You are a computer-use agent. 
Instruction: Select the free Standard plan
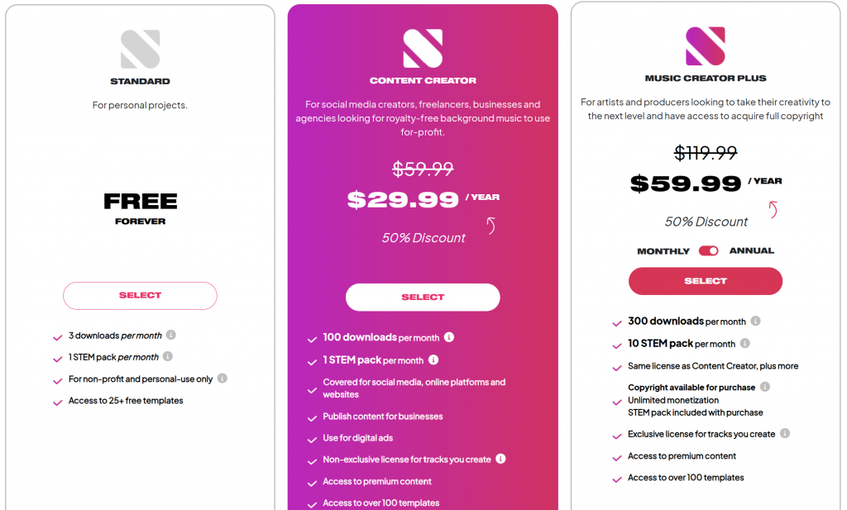[x=140, y=296]
